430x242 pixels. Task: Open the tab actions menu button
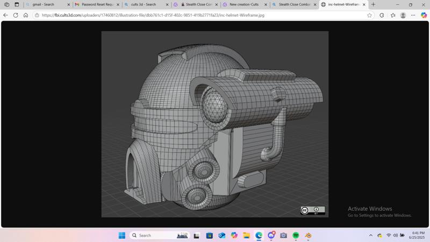click(17, 4)
